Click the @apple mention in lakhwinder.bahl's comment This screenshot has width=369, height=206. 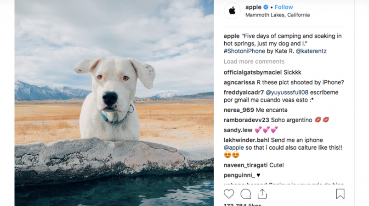tap(234, 148)
